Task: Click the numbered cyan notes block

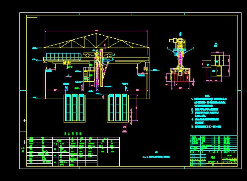Action: point(209,113)
